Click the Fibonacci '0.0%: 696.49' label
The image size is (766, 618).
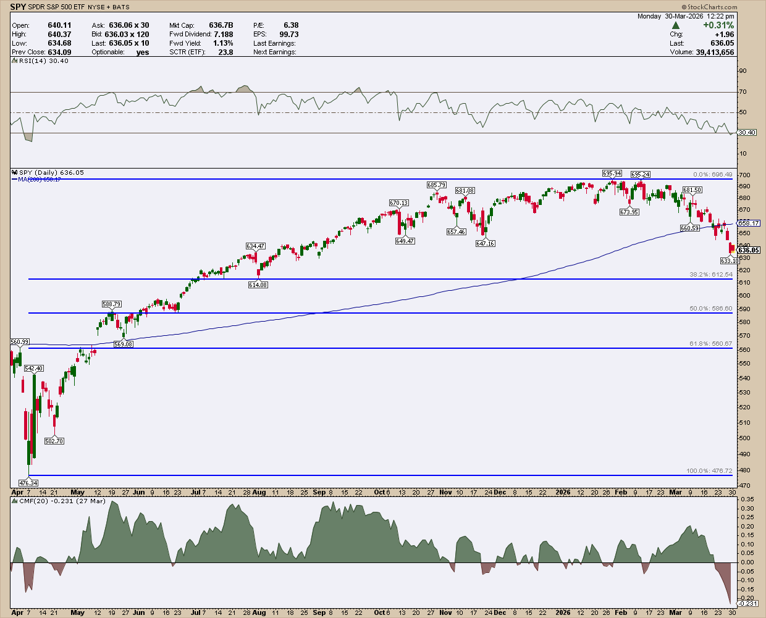712,175
